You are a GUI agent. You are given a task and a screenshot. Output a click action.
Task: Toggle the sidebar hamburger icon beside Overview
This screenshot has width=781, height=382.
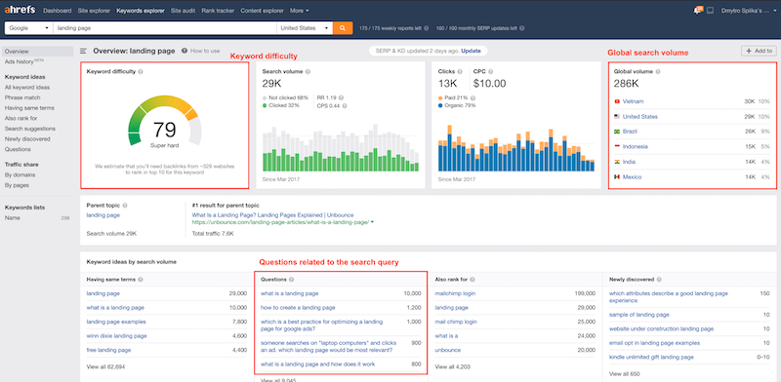click(84, 51)
